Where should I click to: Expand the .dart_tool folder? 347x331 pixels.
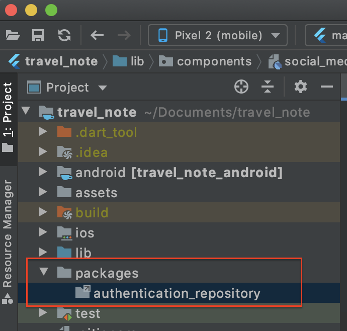(43, 131)
